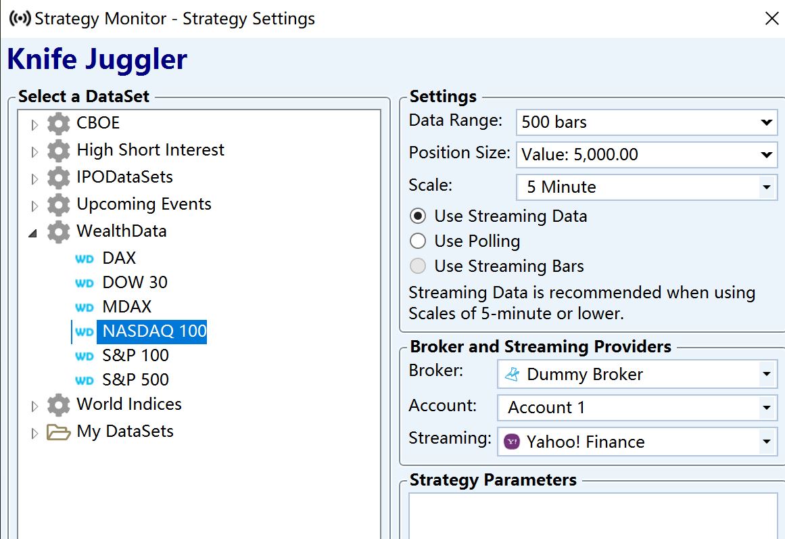Select the S&P 100 dataset
The height and width of the screenshot is (539, 785).
click(x=135, y=356)
